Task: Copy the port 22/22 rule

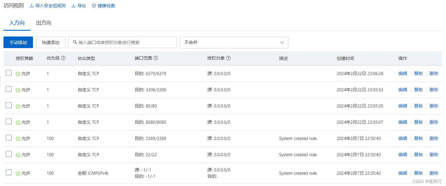Action: 418,155
